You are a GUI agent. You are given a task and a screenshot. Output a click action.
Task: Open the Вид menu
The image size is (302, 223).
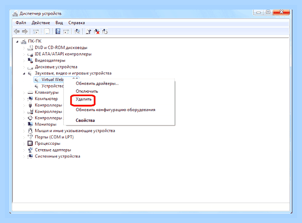click(59, 23)
